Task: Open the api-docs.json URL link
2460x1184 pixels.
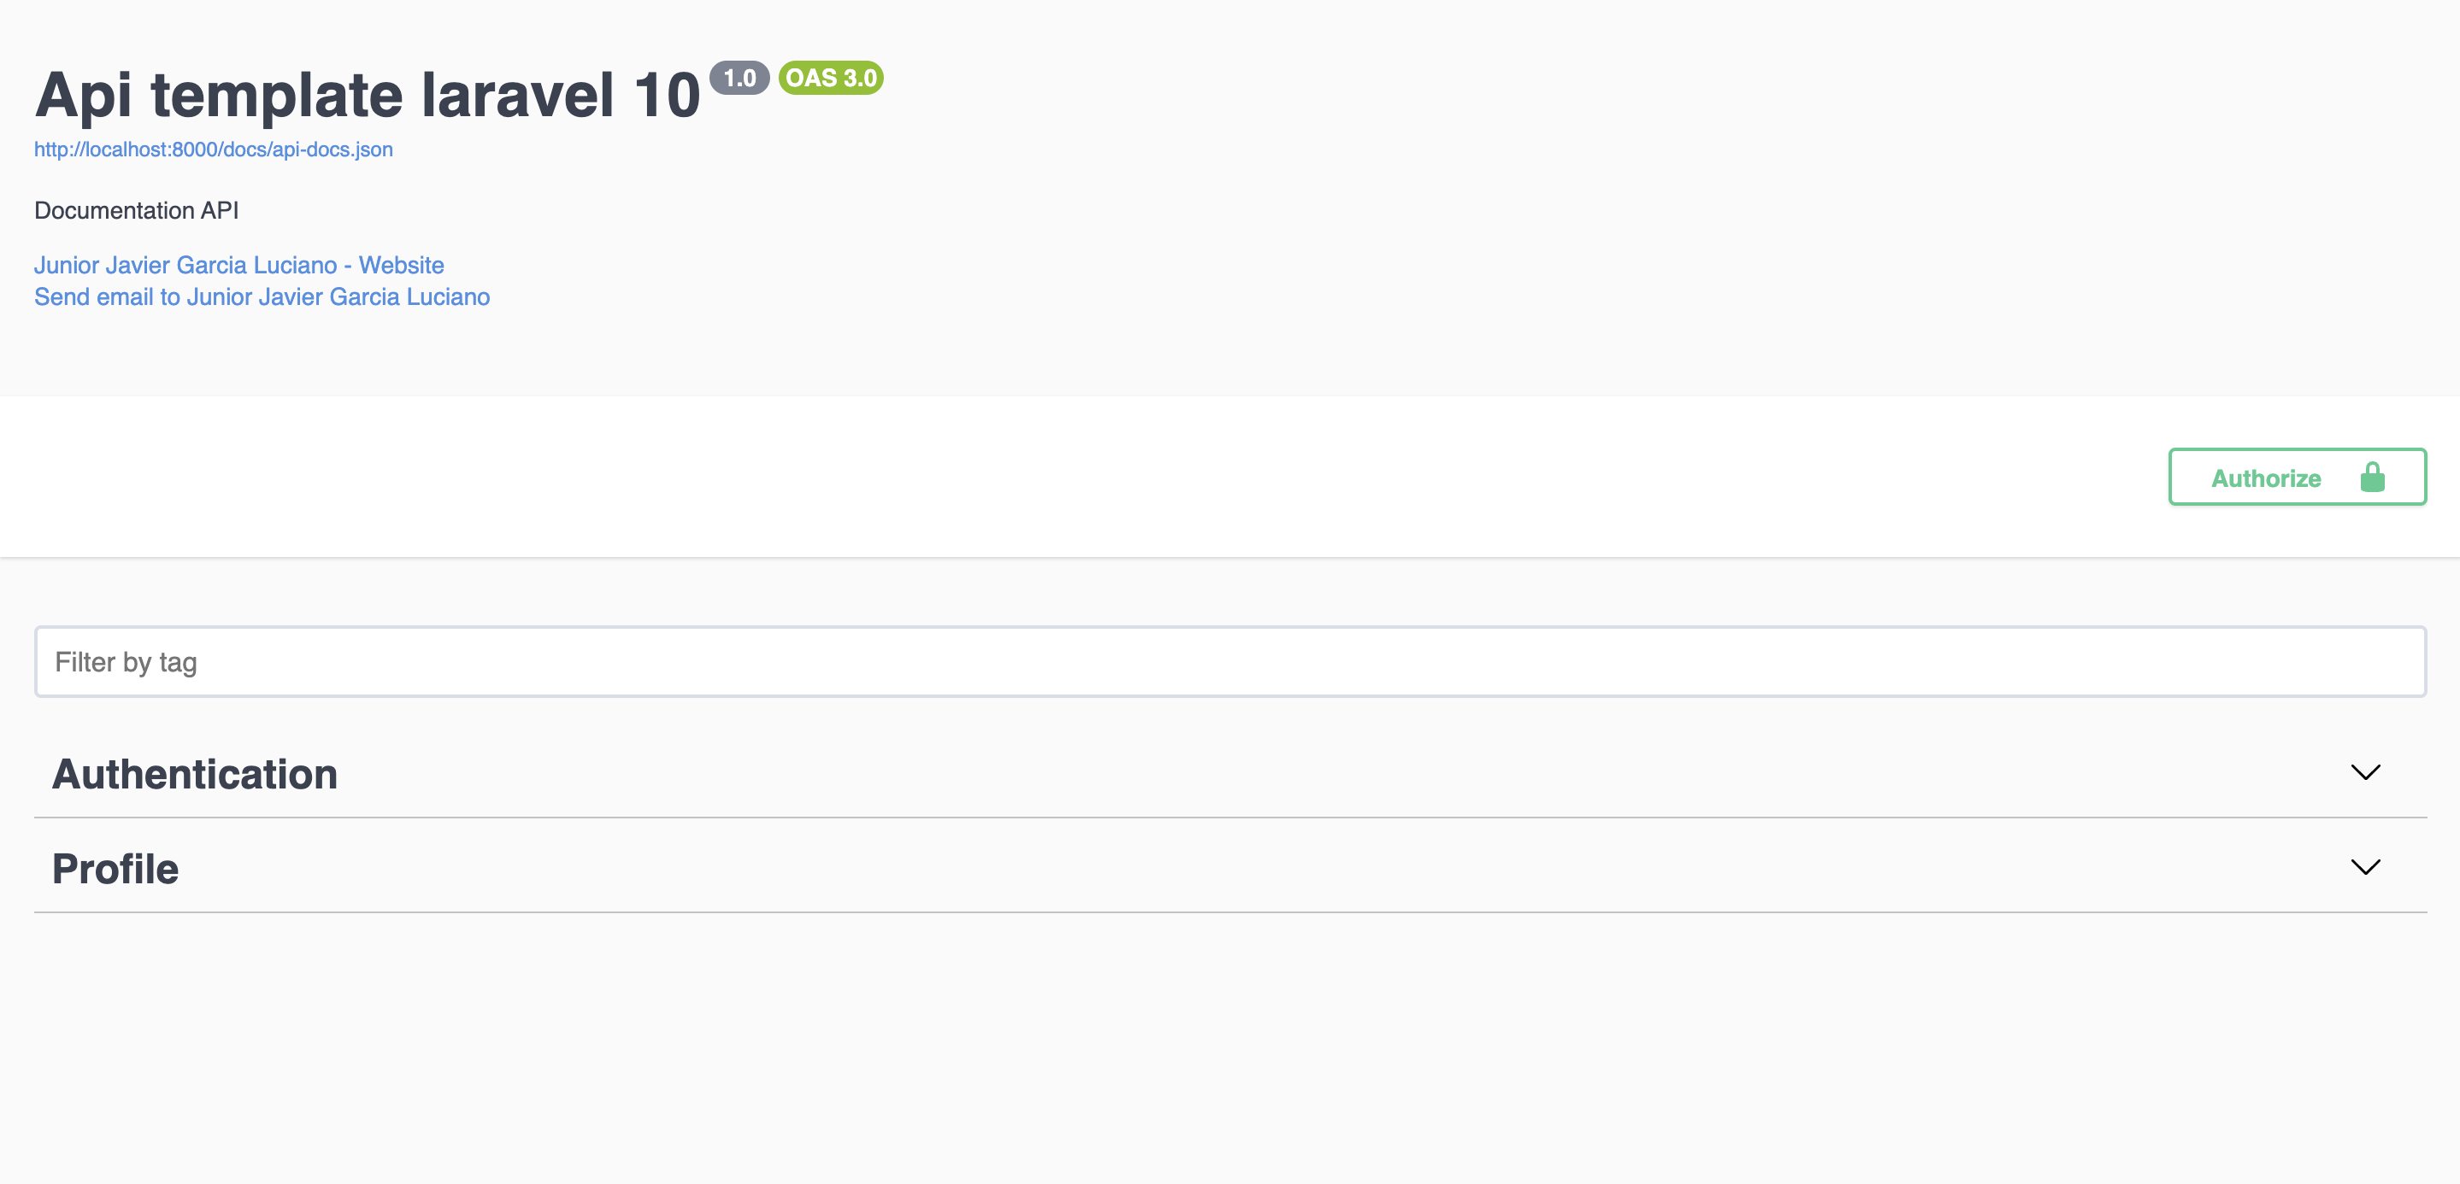Action: [x=213, y=149]
